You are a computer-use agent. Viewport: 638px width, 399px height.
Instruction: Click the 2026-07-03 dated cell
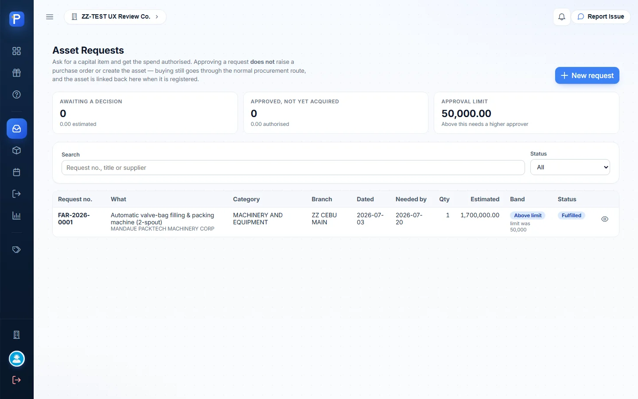(x=370, y=219)
